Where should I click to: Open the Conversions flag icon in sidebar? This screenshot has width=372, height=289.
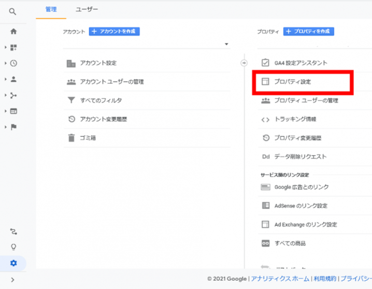click(13, 127)
